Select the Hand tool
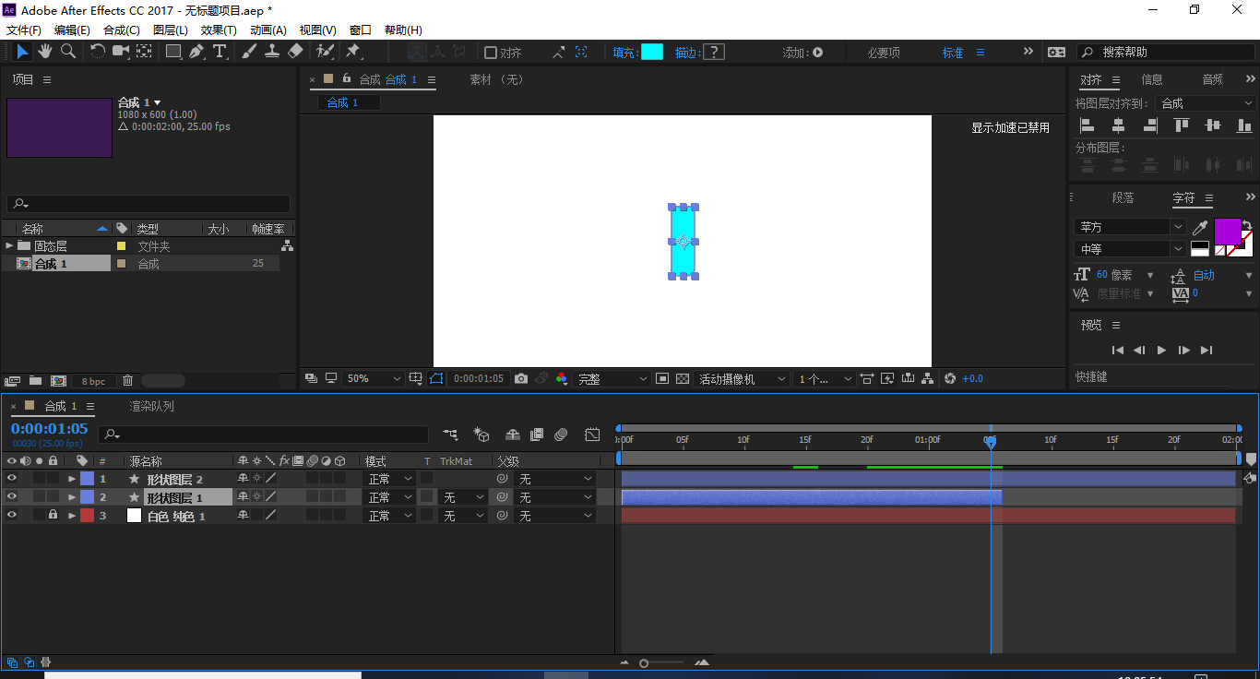1260x679 pixels. pyautogui.click(x=44, y=52)
